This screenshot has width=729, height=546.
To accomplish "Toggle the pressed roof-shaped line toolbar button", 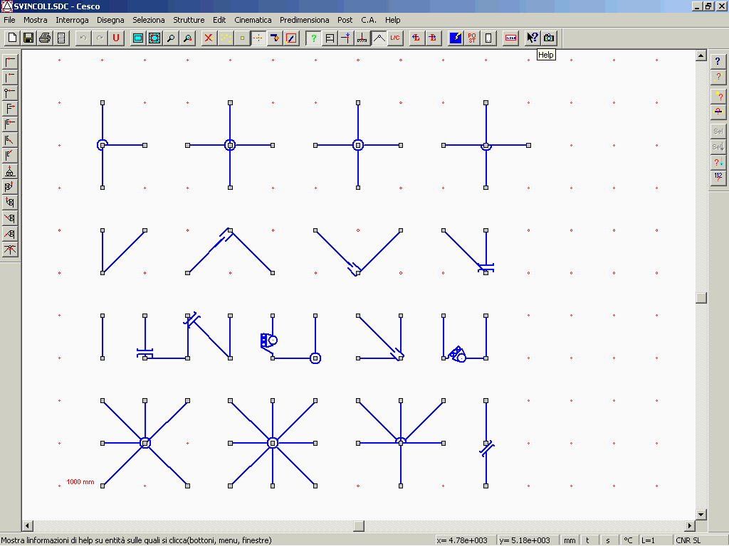I will tap(379, 38).
